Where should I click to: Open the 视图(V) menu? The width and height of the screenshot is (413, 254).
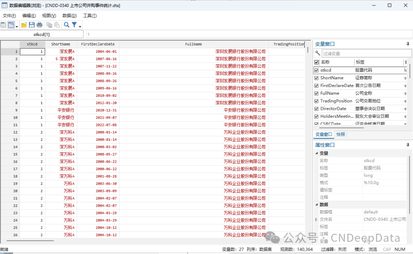pyautogui.click(x=49, y=16)
